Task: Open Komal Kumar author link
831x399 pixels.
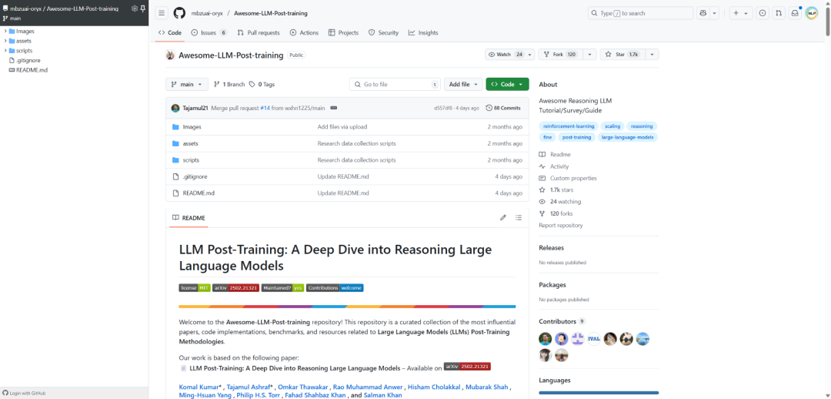Action: pyautogui.click(x=200, y=386)
